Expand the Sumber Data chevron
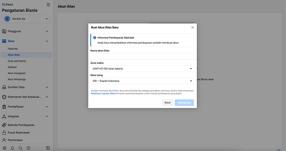This screenshot has width=286, height=151. [47, 87]
